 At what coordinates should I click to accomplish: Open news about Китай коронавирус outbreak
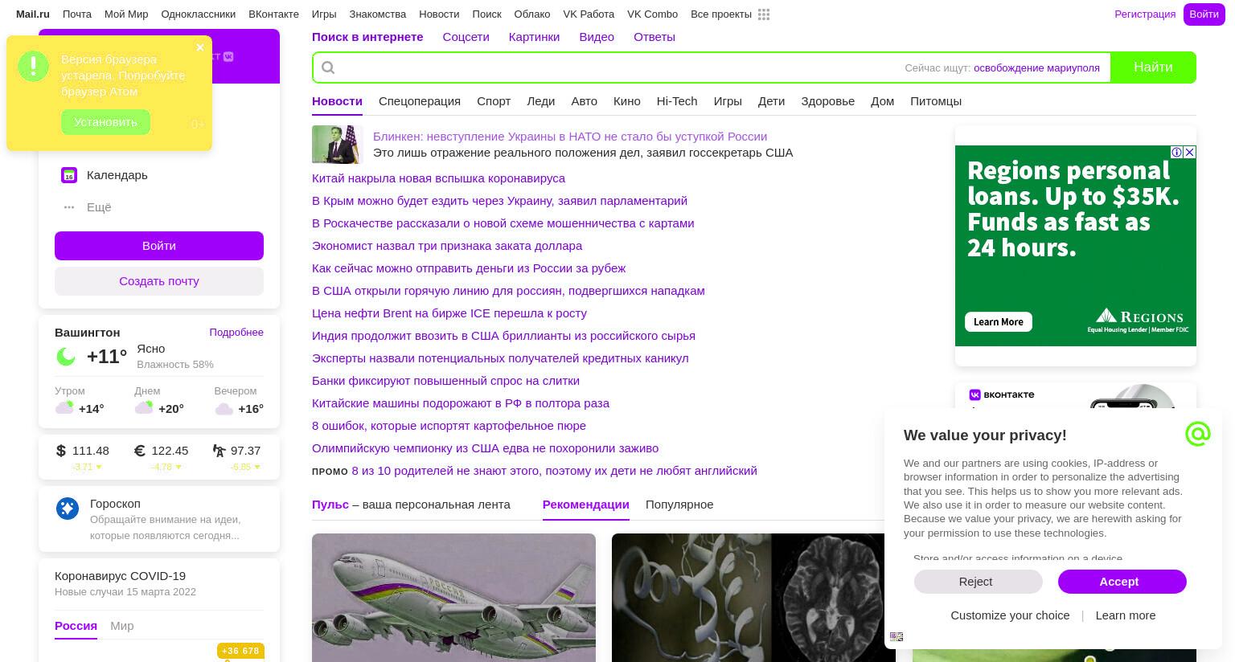tap(438, 178)
